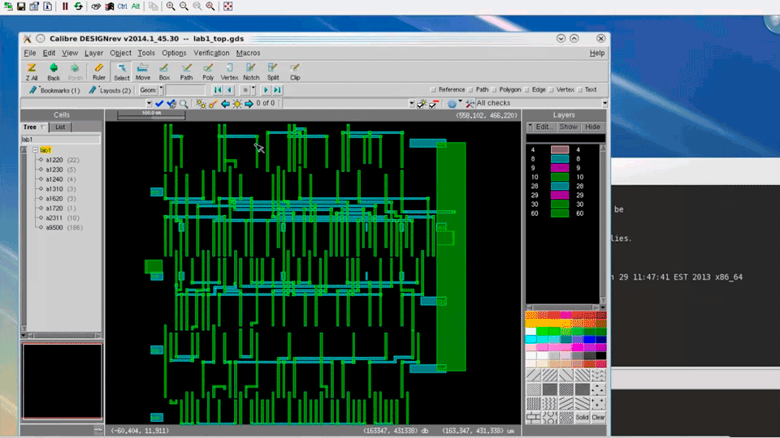780x438 pixels.
Task: Click the save disk icon in top bar
Action: 21,6
